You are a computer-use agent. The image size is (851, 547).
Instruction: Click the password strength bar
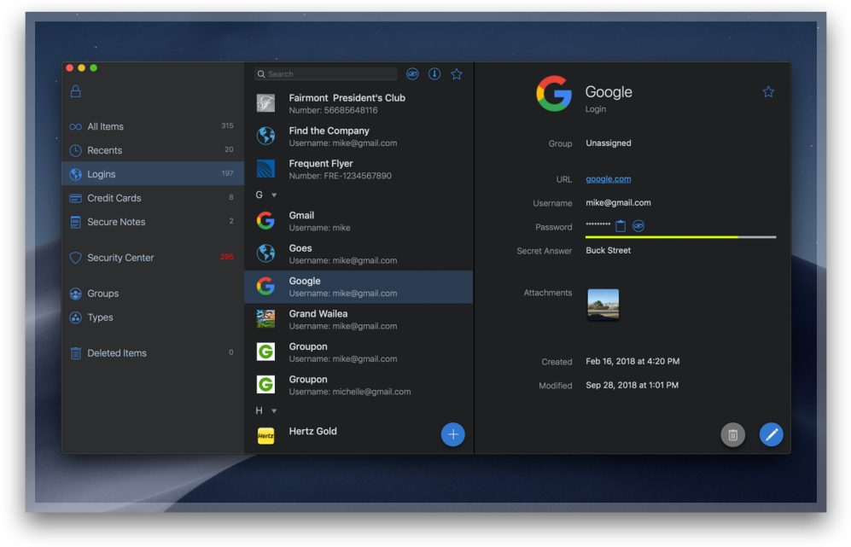tap(679, 236)
